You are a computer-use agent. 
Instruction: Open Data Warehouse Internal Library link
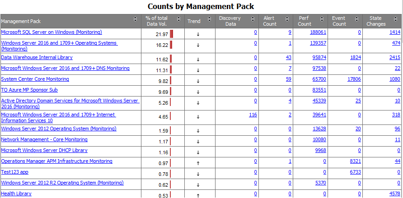coord(37,57)
